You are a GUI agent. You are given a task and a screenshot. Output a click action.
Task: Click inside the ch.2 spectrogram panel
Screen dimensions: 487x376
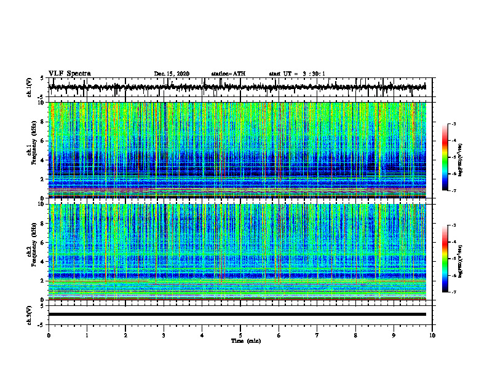tap(237, 252)
